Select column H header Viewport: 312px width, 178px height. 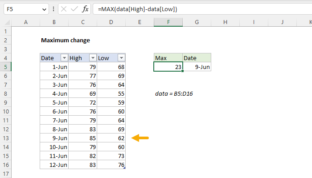point(225,22)
